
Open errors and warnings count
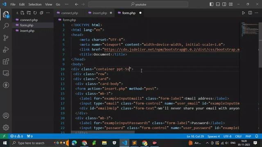pyautogui.click(x=16, y=136)
